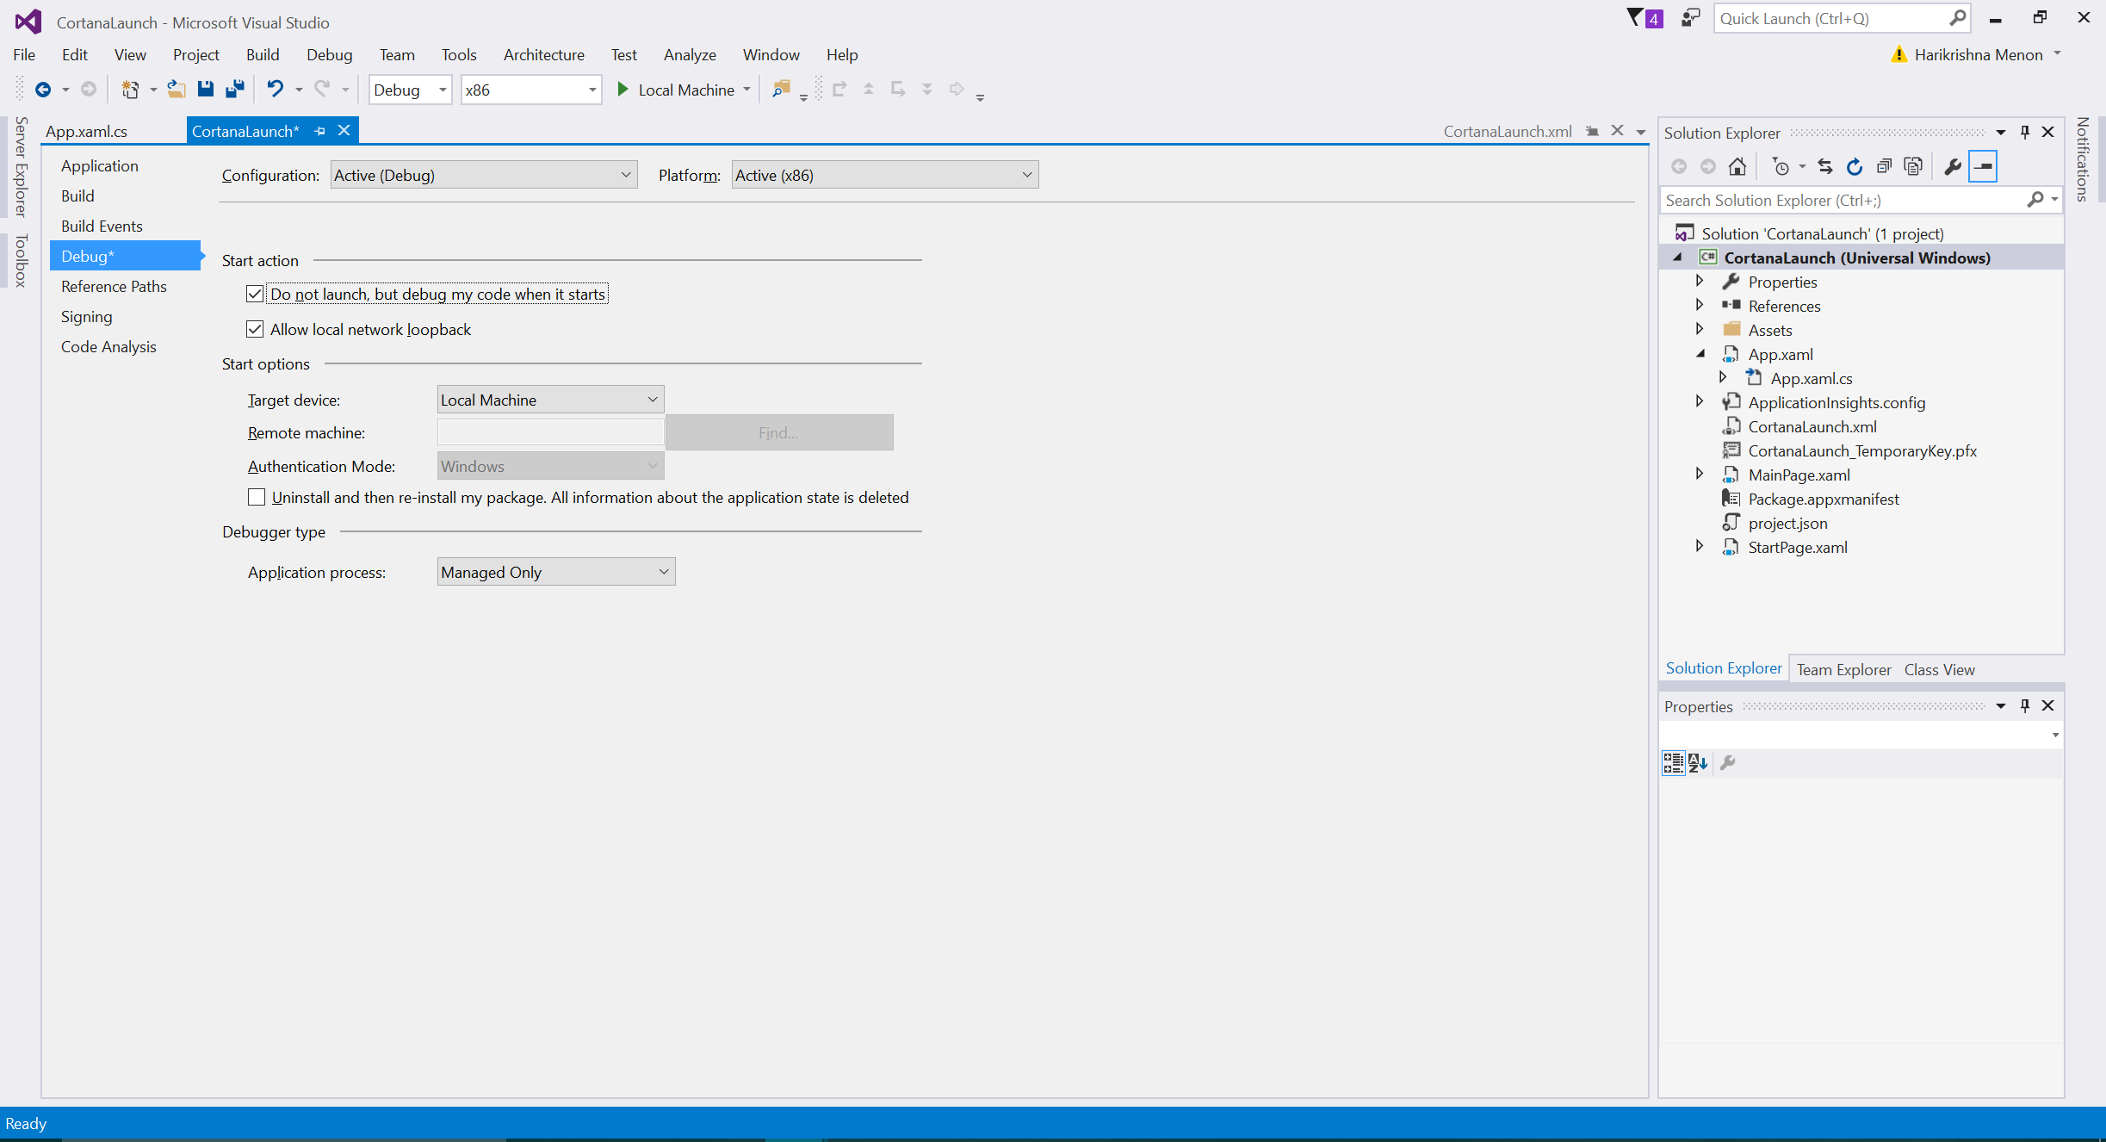Click Categorized view icon in Properties
The width and height of the screenshot is (2106, 1142).
coord(1673,762)
